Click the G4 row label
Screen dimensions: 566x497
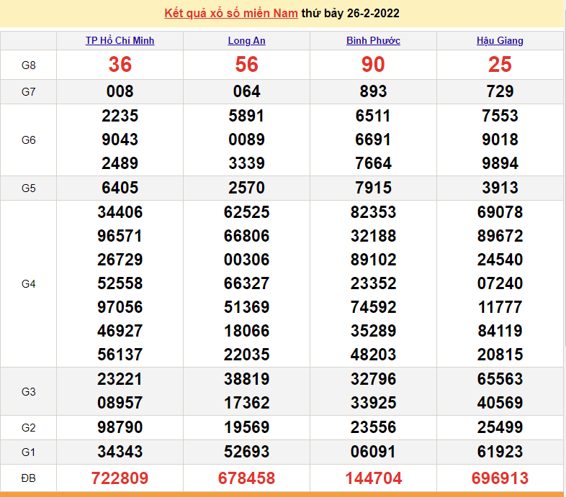pyautogui.click(x=29, y=284)
